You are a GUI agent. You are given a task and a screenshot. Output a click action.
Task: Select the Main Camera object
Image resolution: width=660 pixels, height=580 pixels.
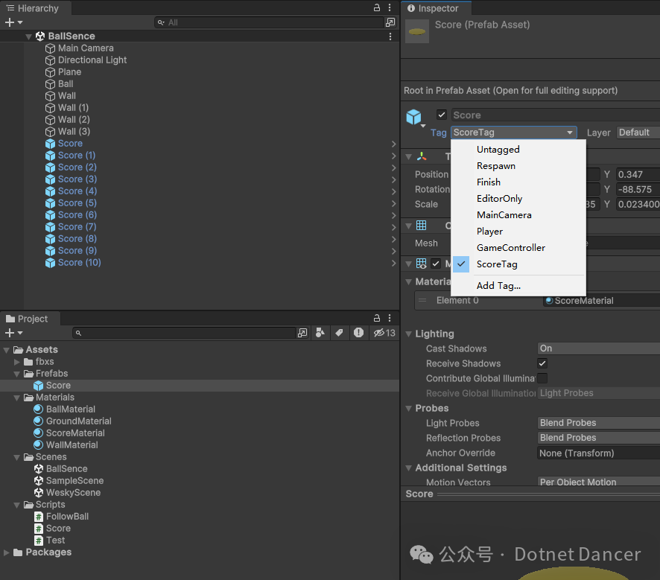click(86, 48)
